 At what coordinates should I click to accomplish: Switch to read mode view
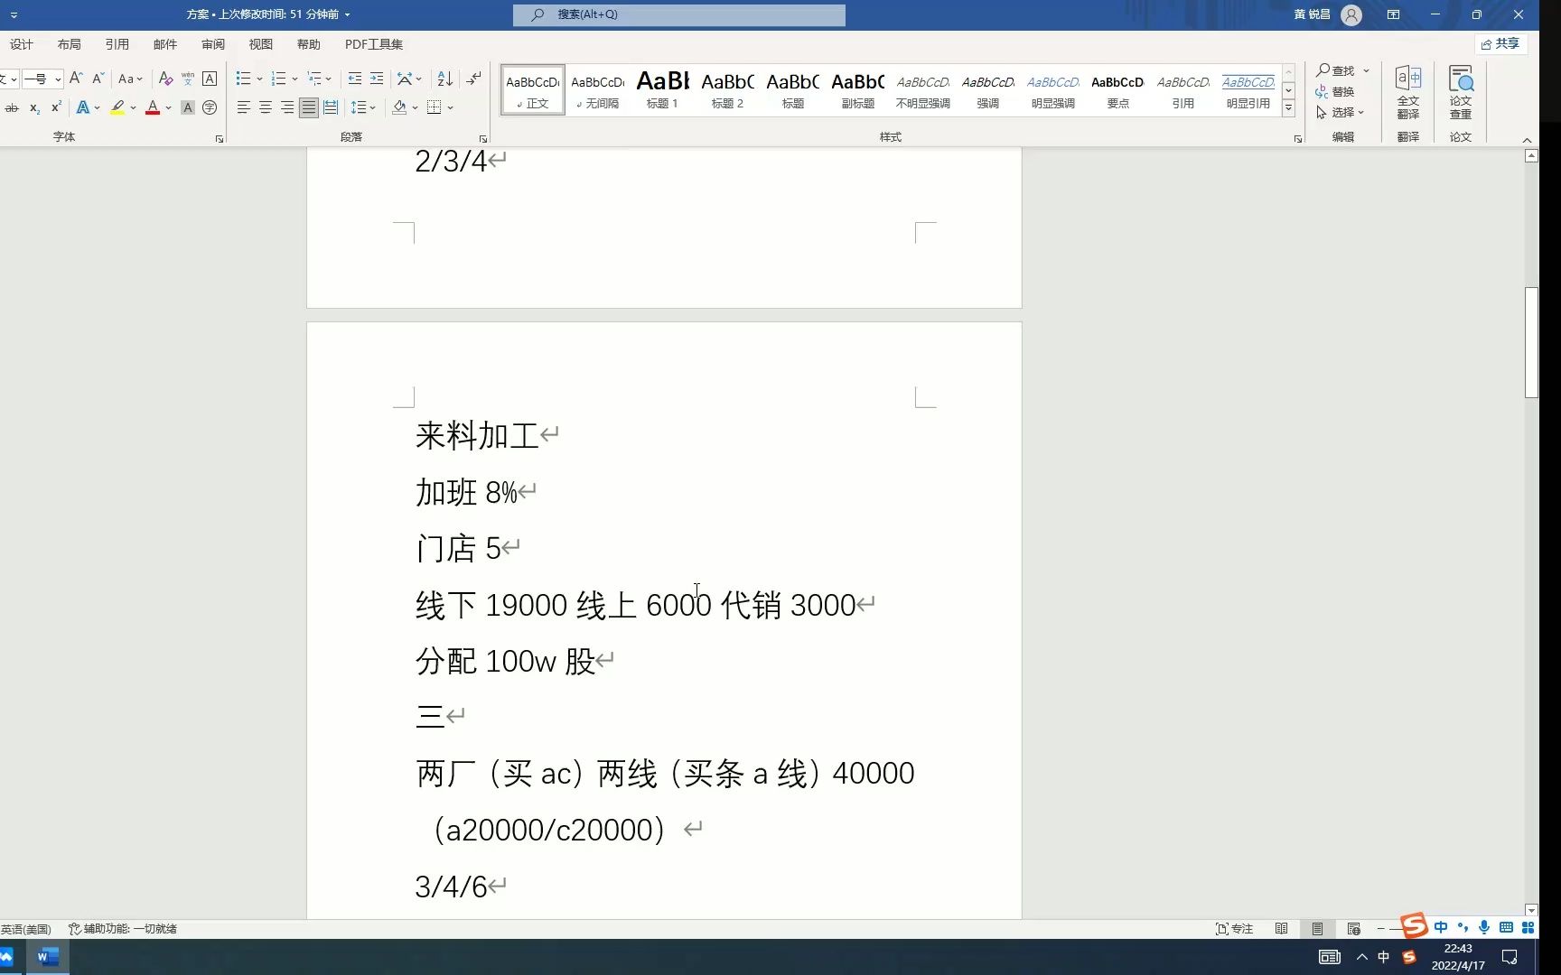1281,929
